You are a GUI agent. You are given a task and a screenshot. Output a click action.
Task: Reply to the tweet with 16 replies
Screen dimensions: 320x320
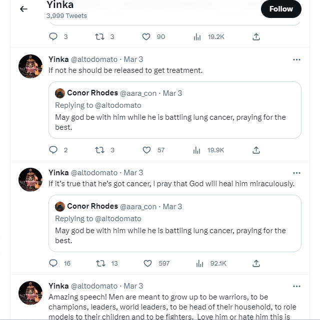(x=54, y=263)
